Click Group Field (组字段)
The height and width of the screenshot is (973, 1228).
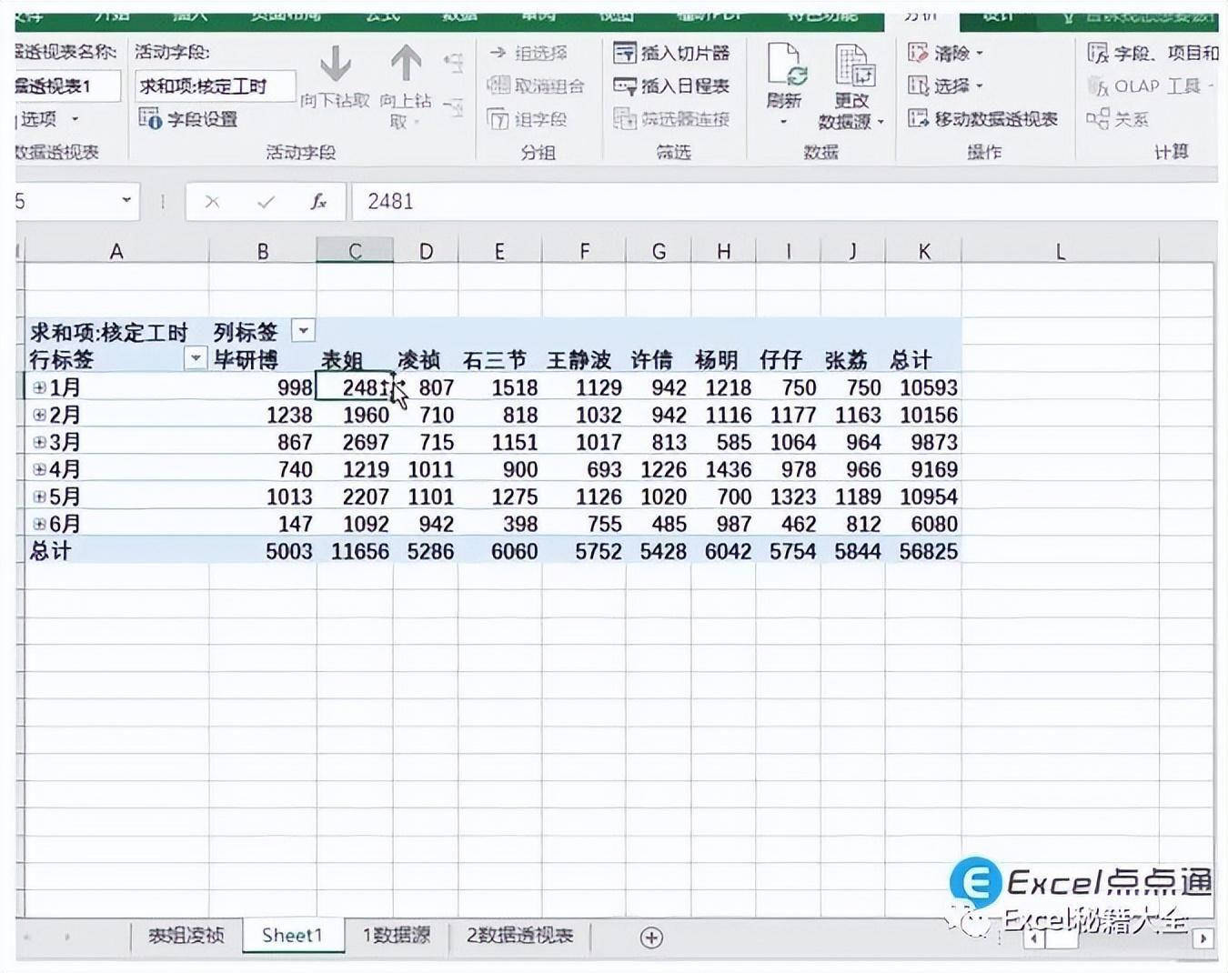528,119
